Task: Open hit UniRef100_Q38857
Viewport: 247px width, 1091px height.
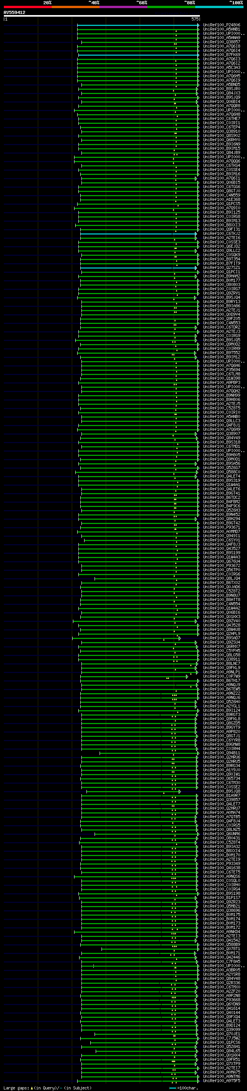Action: click(x=222, y=42)
